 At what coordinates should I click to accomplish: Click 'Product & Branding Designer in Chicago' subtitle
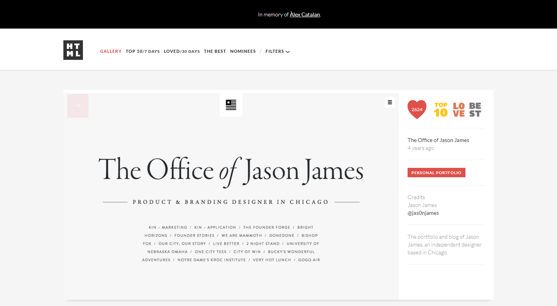pyautogui.click(x=231, y=202)
